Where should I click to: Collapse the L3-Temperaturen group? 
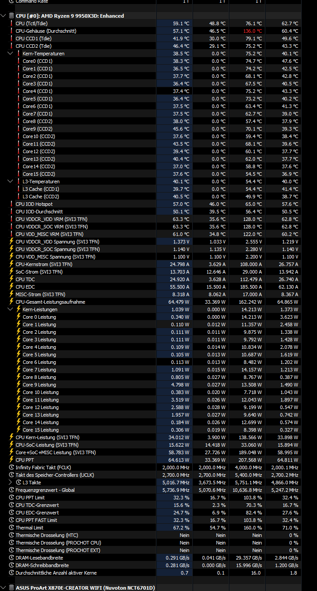point(11,182)
